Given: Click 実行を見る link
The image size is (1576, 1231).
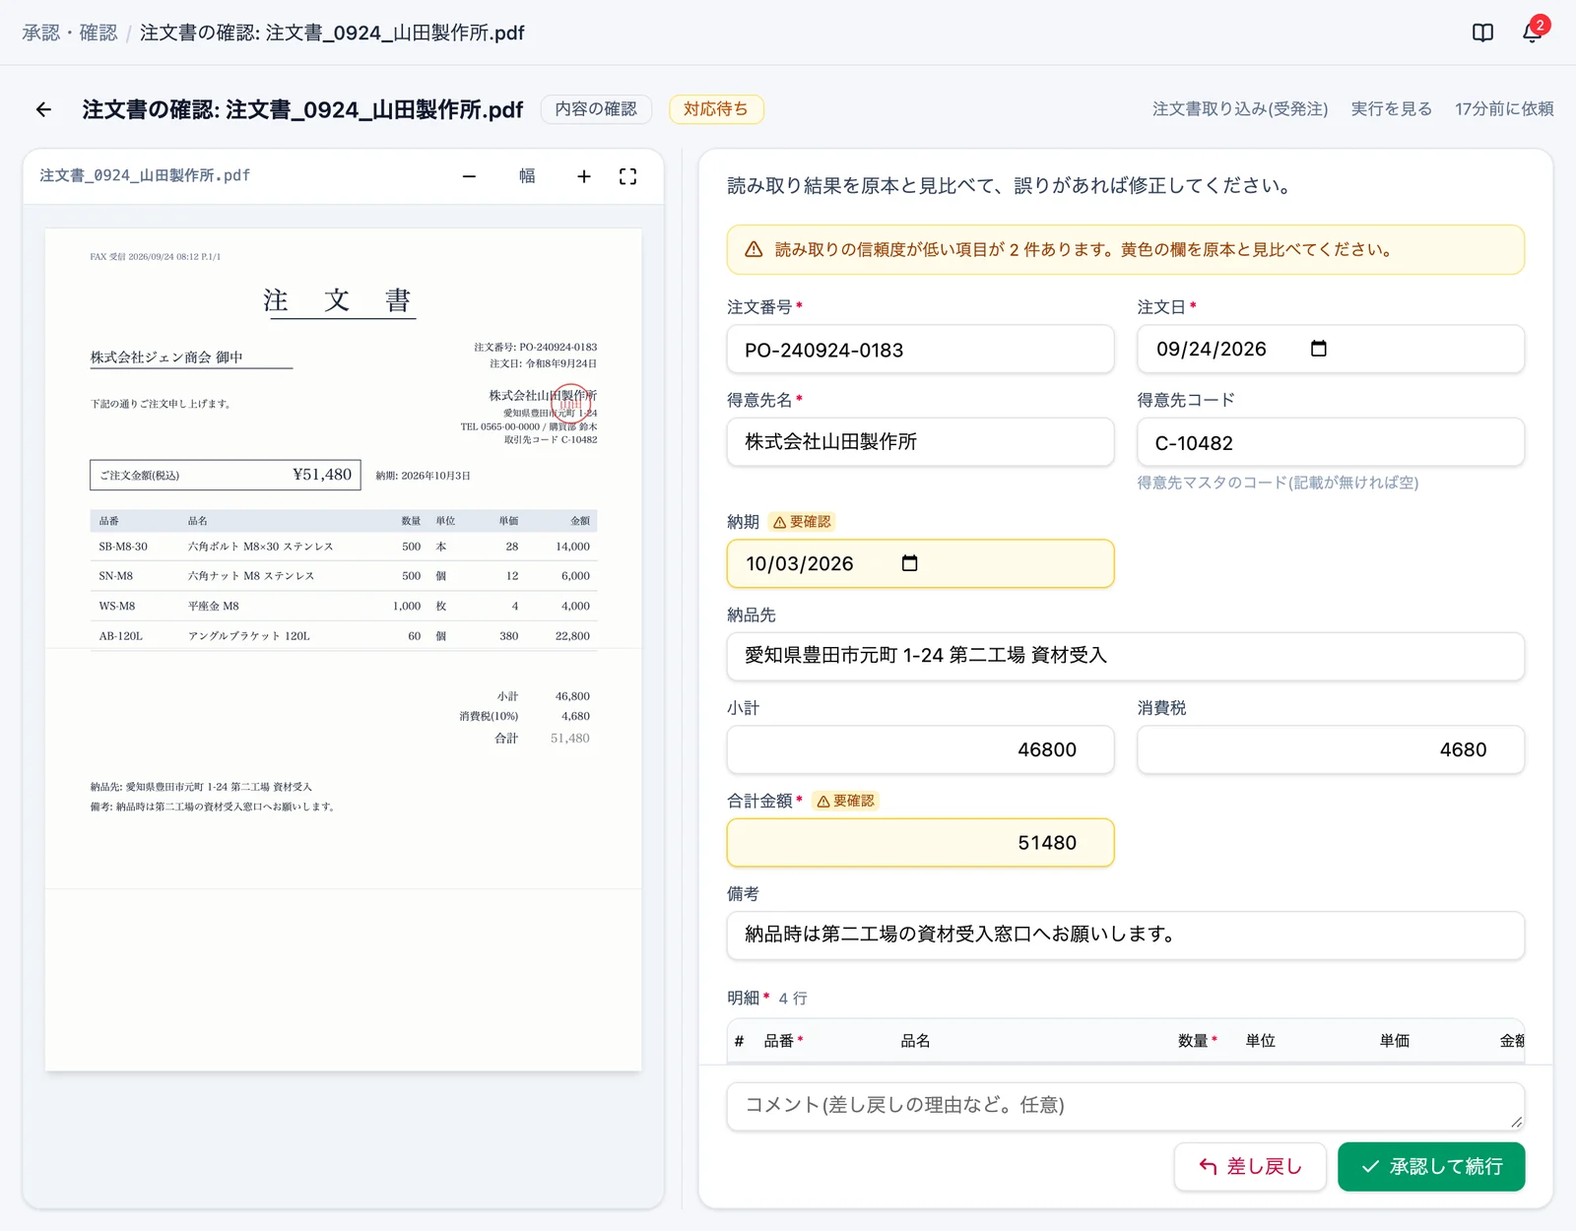Looking at the screenshot, I should (x=1391, y=109).
